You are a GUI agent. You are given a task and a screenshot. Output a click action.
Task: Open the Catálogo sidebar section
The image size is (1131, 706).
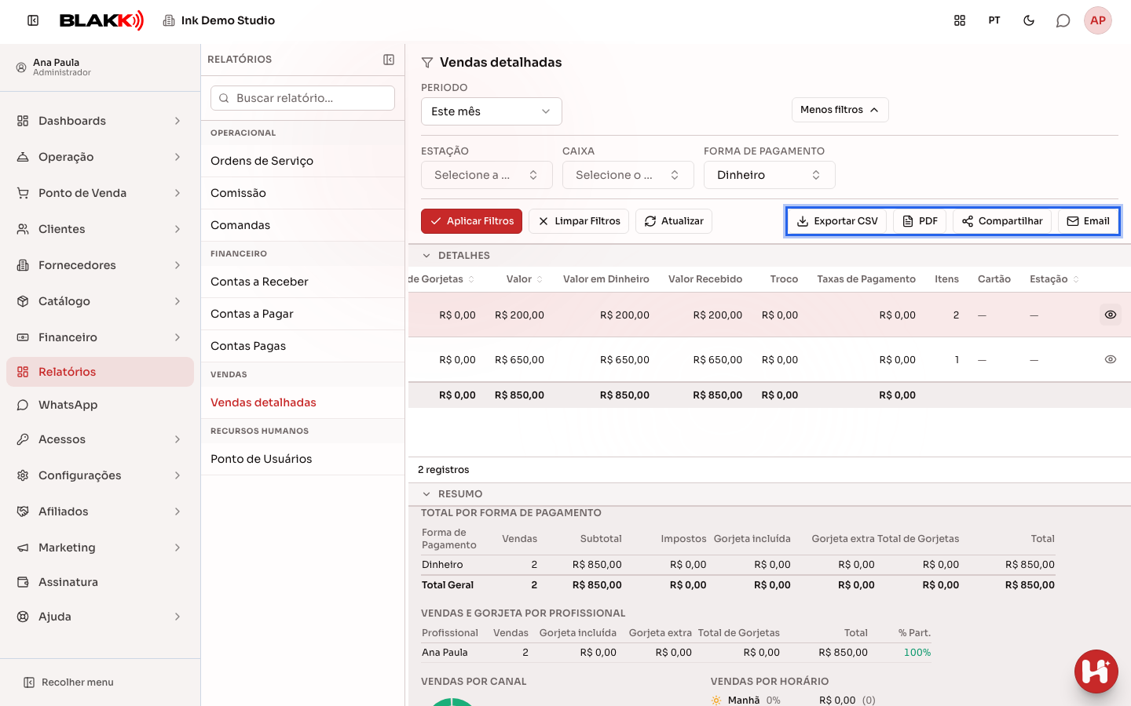pos(100,301)
